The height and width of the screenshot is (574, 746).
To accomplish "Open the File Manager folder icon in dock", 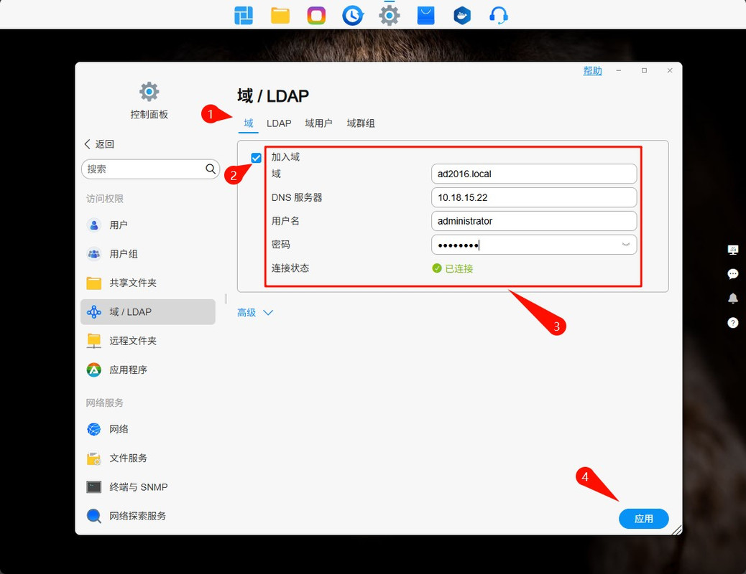I will (x=280, y=16).
